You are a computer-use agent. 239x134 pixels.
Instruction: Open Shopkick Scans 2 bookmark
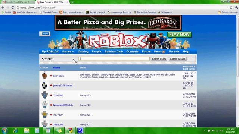click(96, 12)
